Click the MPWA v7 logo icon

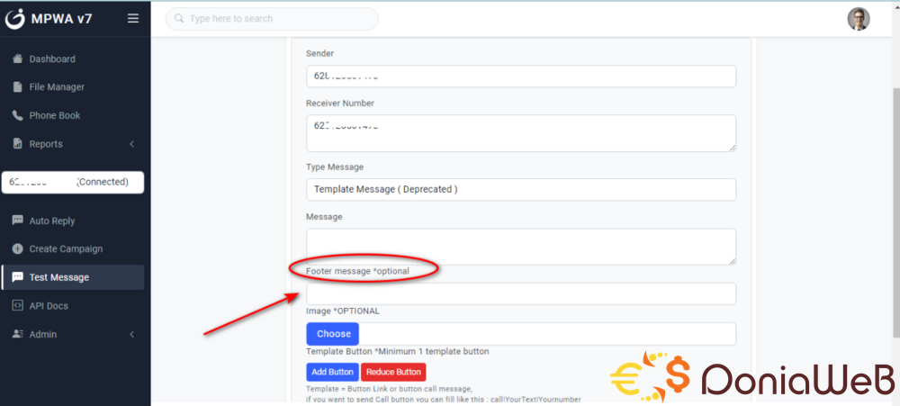(x=15, y=18)
